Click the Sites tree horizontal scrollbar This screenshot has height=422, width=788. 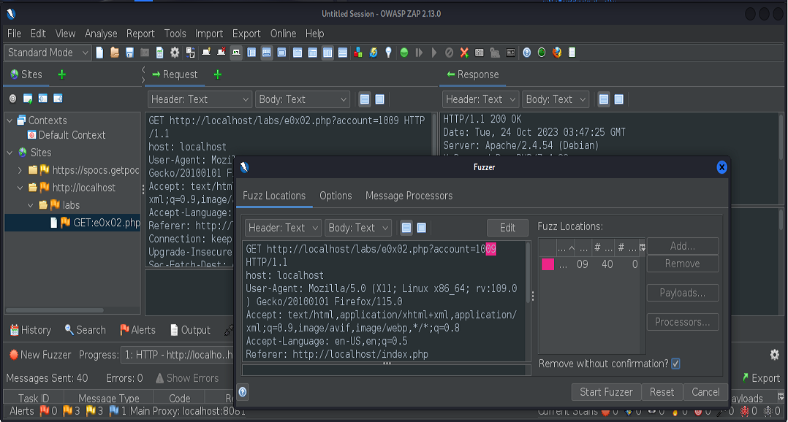55,310
